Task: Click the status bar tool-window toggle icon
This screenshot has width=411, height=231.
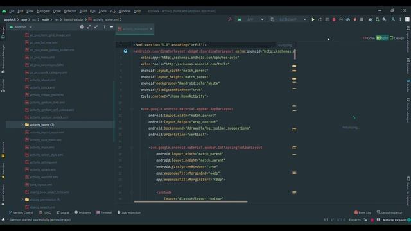Action: point(3,219)
